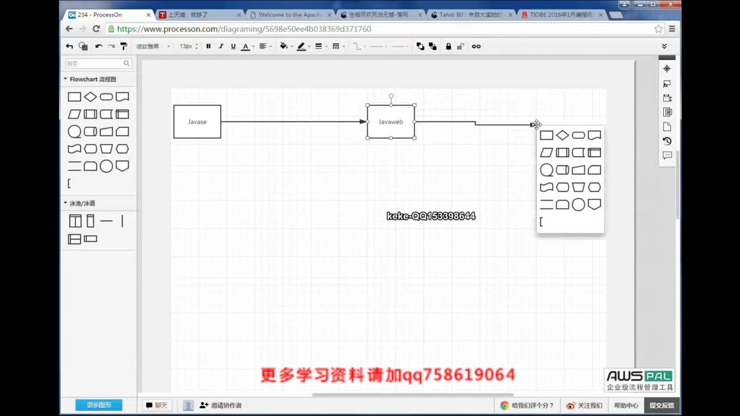Select the compass navigation icon on right panel

pos(667,68)
